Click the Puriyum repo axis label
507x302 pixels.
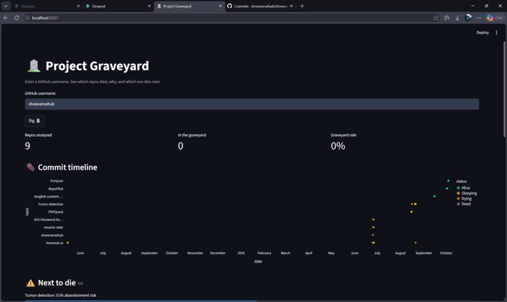pos(57,181)
